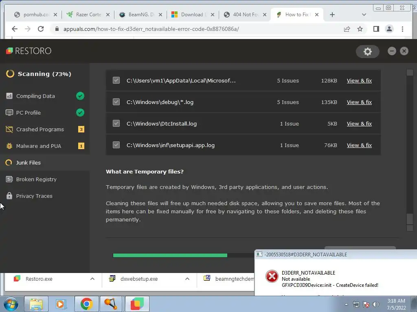
Task: Open Windows Start orb
Action: [11, 304]
